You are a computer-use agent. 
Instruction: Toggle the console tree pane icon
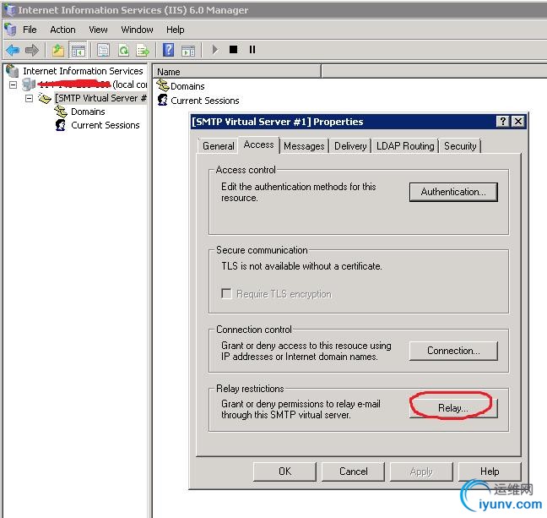(79, 50)
